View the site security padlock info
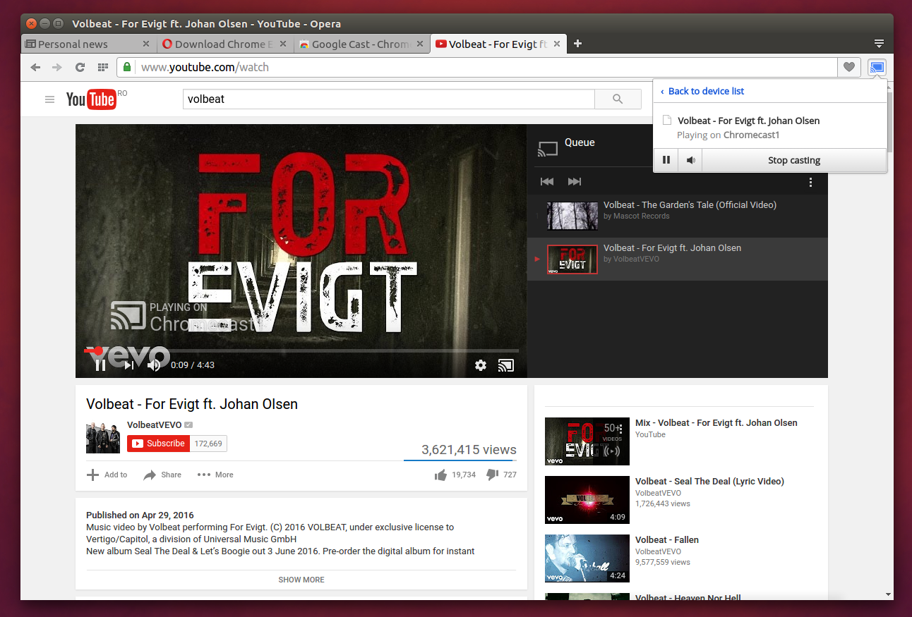 (127, 68)
